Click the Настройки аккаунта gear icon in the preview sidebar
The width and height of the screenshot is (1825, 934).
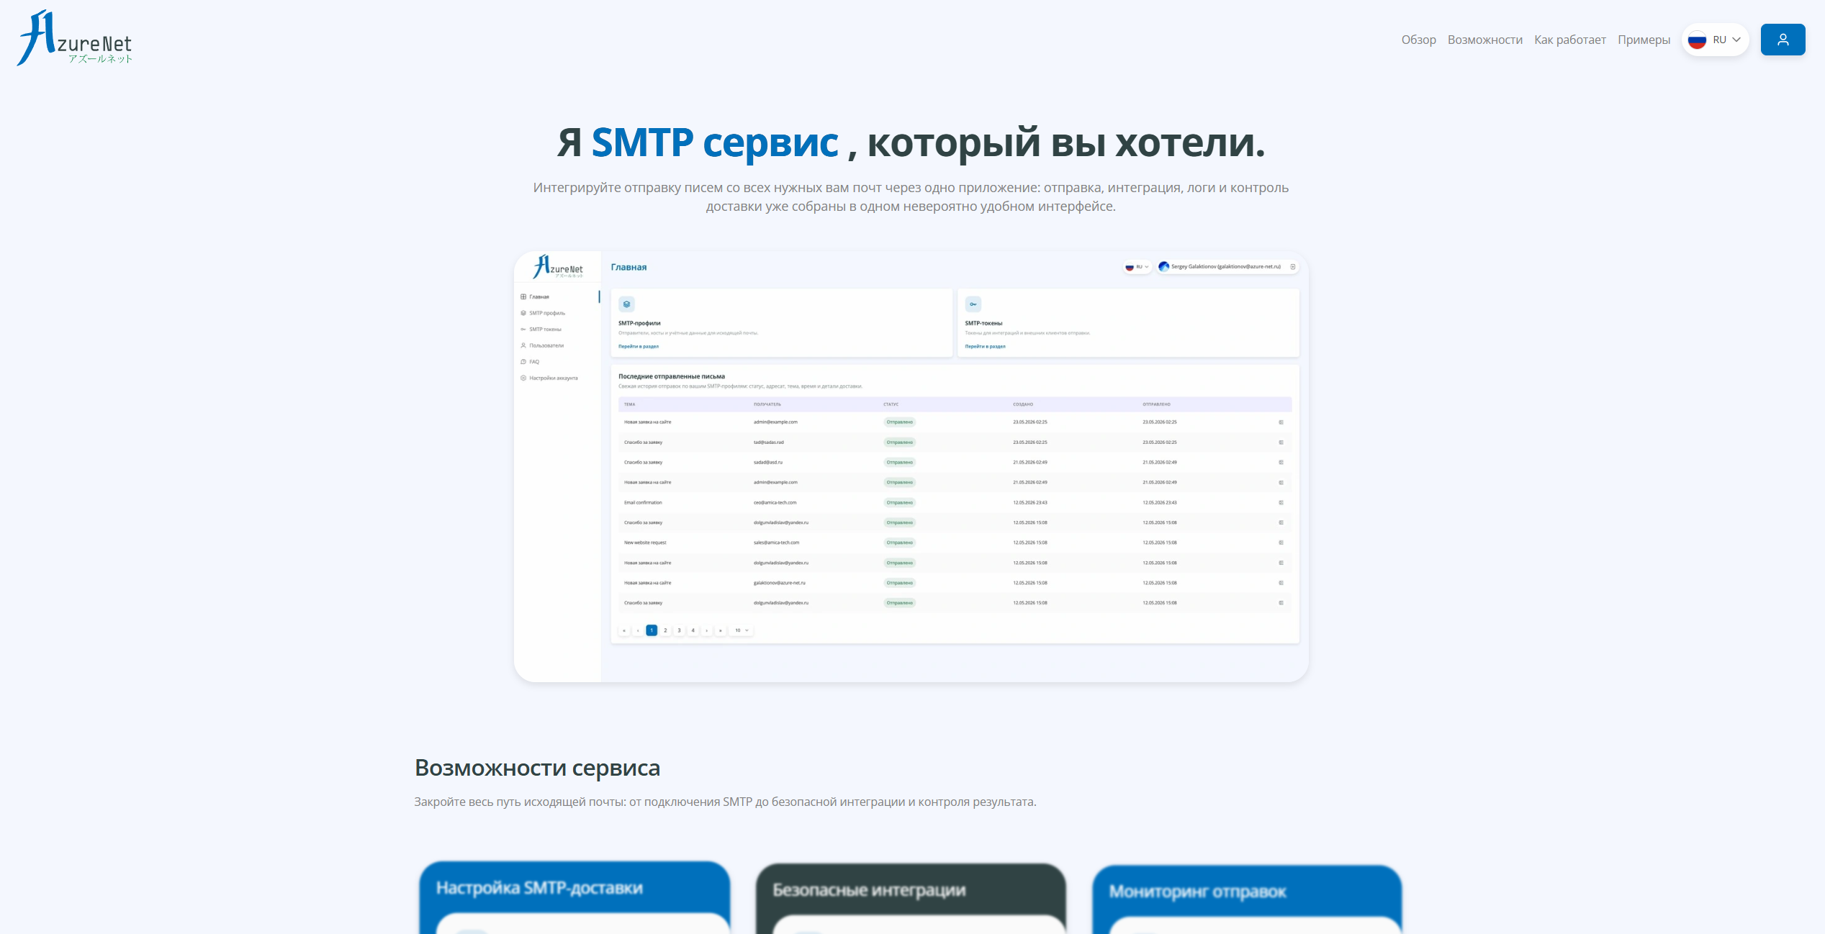523,378
